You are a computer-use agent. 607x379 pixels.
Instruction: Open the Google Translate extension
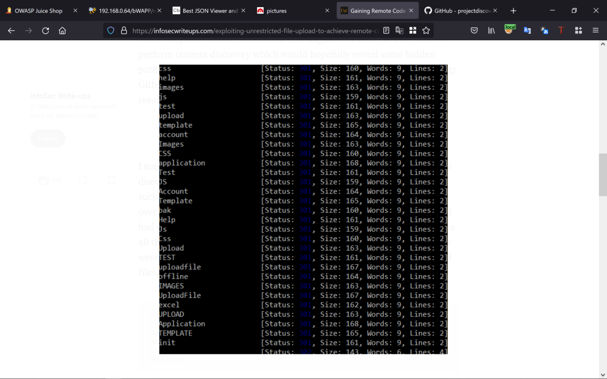click(x=527, y=31)
